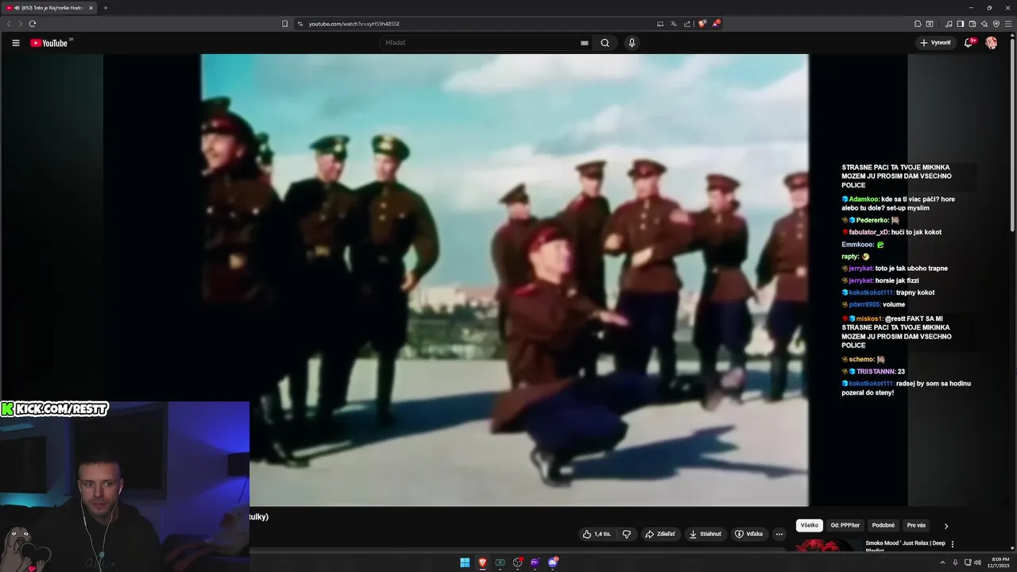Open the browser extensions puzzle icon
Viewport: 1017px width, 572px height.
coord(918,24)
